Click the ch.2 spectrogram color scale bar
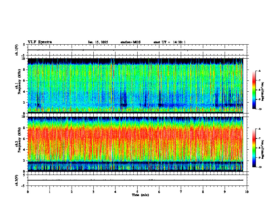Image resolution: width=278 pixels, height=215 pixels. tap(254, 148)
